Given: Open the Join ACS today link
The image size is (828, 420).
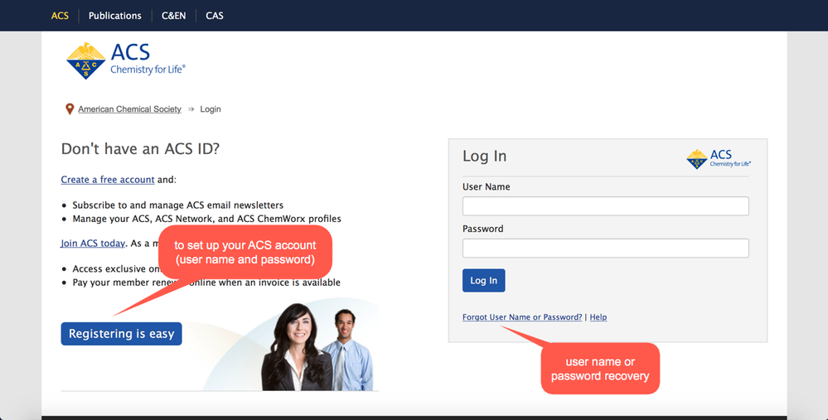Looking at the screenshot, I should coord(93,244).
